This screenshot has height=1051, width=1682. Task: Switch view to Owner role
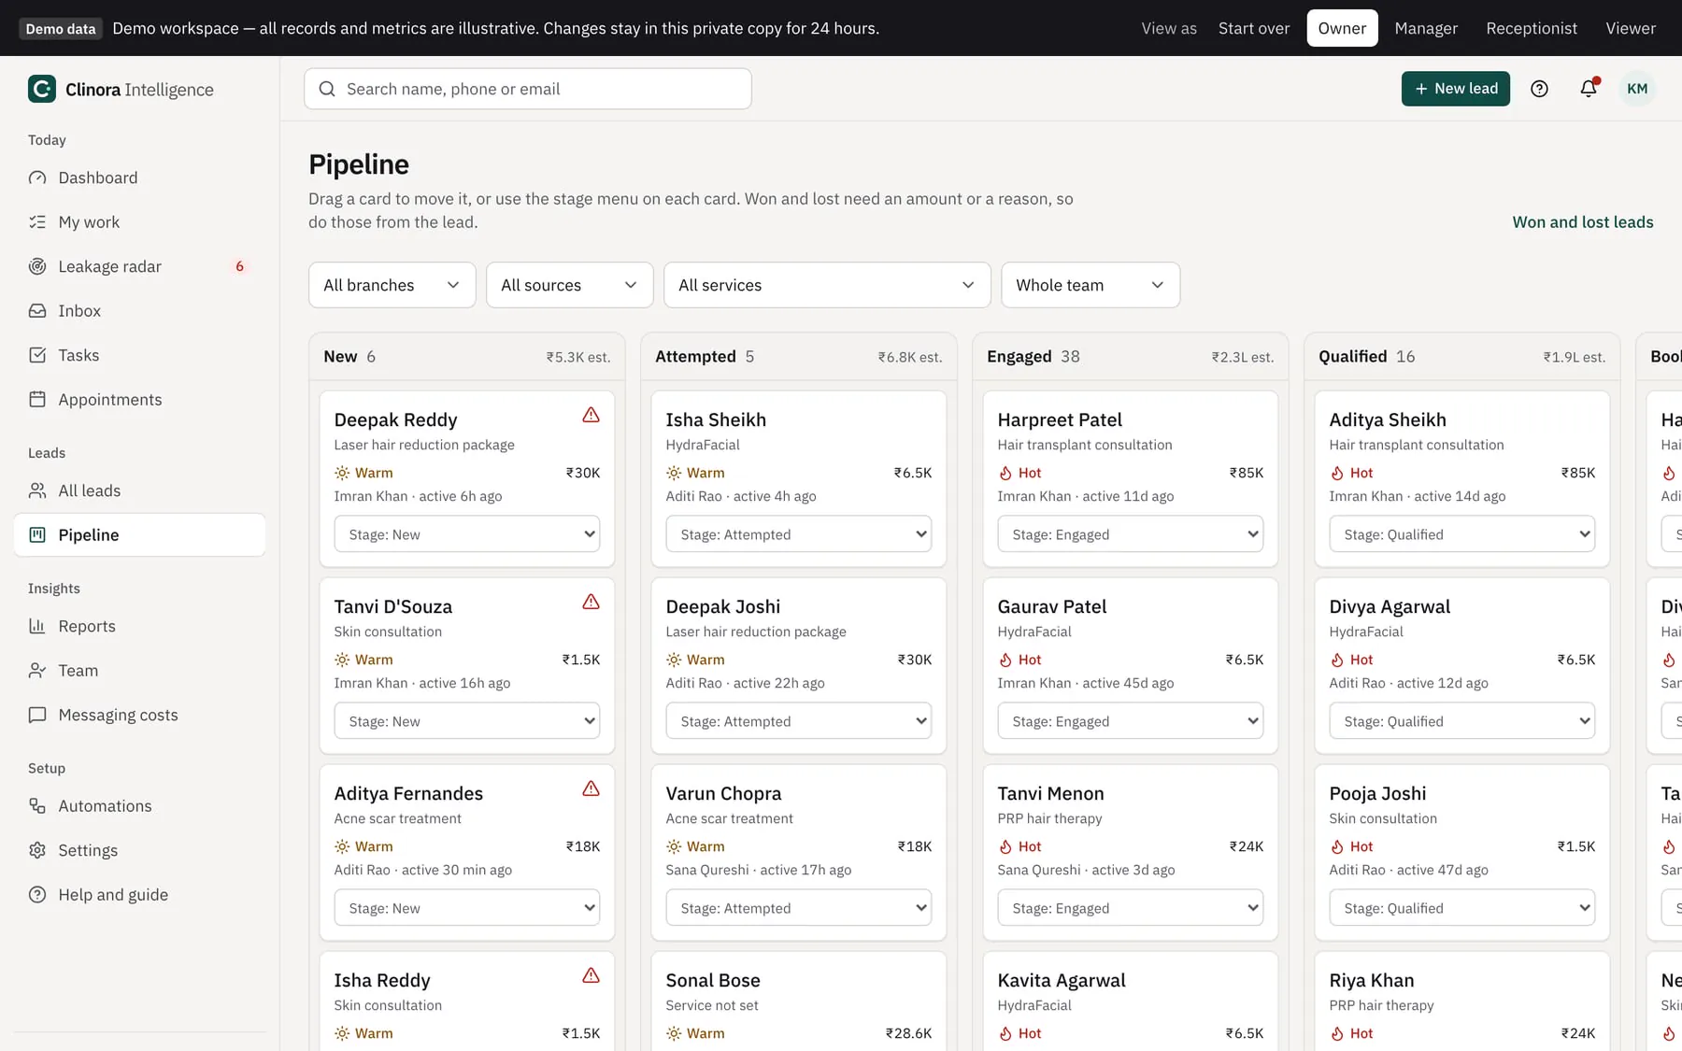coord(1342,28)
